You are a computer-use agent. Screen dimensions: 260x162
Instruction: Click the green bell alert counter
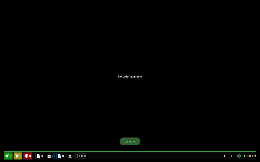pos(8,156)
